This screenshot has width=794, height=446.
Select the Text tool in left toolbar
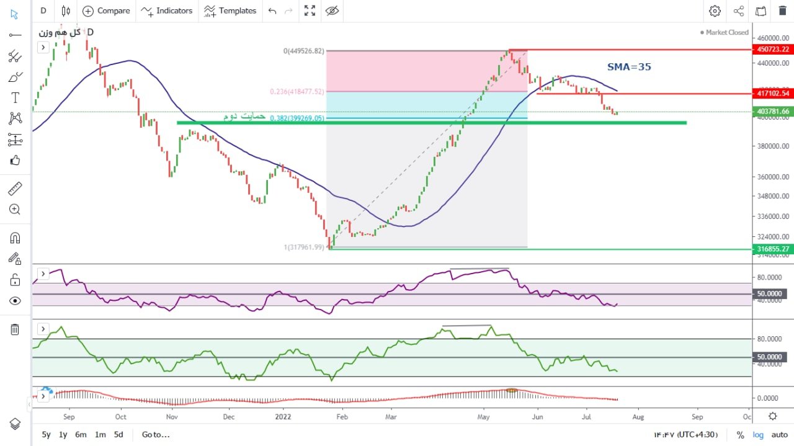coord(15,97)
